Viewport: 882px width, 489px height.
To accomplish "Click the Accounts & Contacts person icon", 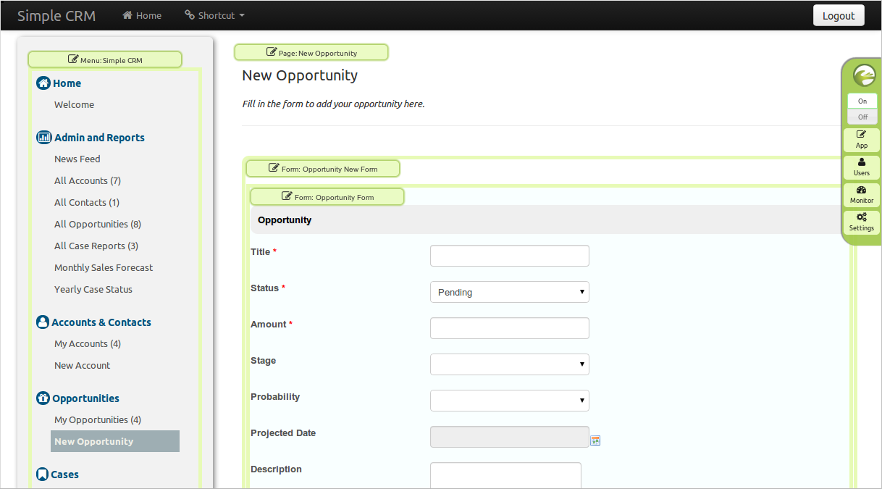I will pyautogui.click(x=43, y=322).
